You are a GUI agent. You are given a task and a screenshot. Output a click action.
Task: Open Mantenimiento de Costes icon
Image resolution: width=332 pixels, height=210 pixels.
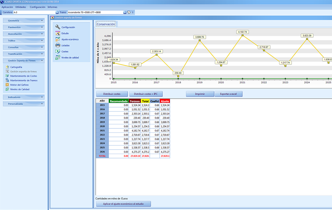(x=7, y=76)
